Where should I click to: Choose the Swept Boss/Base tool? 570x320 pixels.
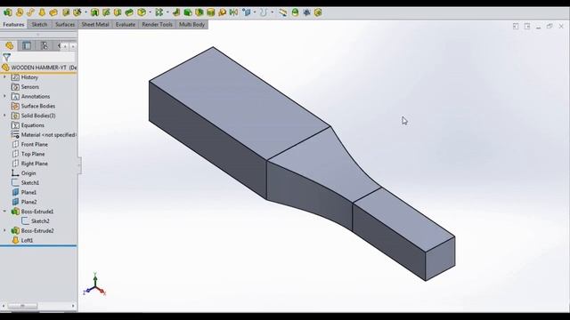click(x=30, y=12)
